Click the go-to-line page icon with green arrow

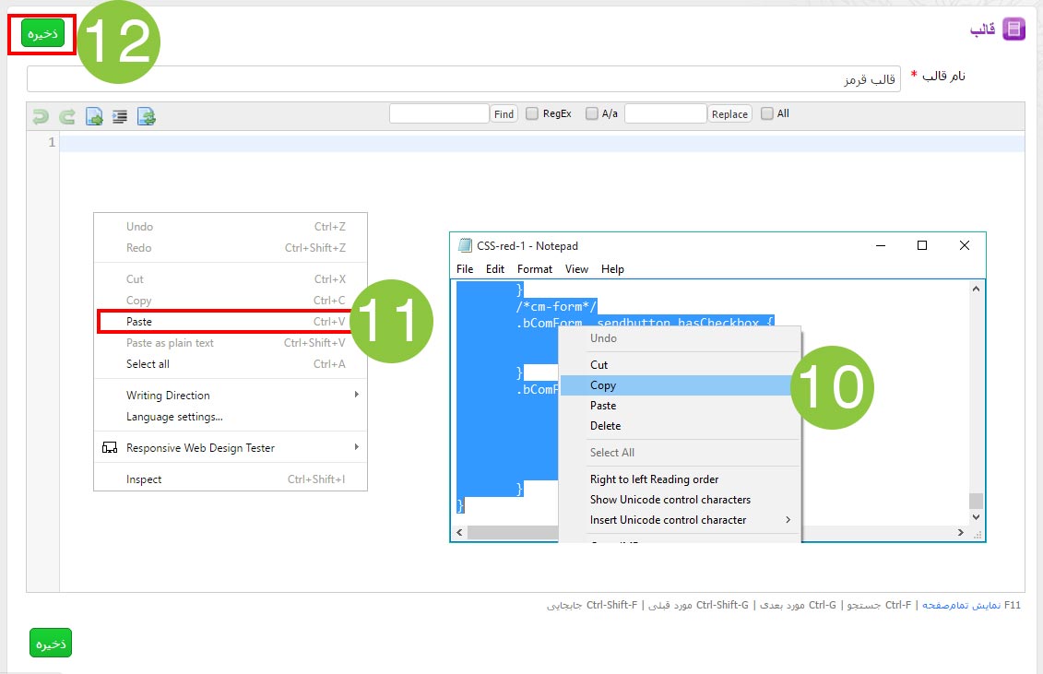[x=94, y=116]
